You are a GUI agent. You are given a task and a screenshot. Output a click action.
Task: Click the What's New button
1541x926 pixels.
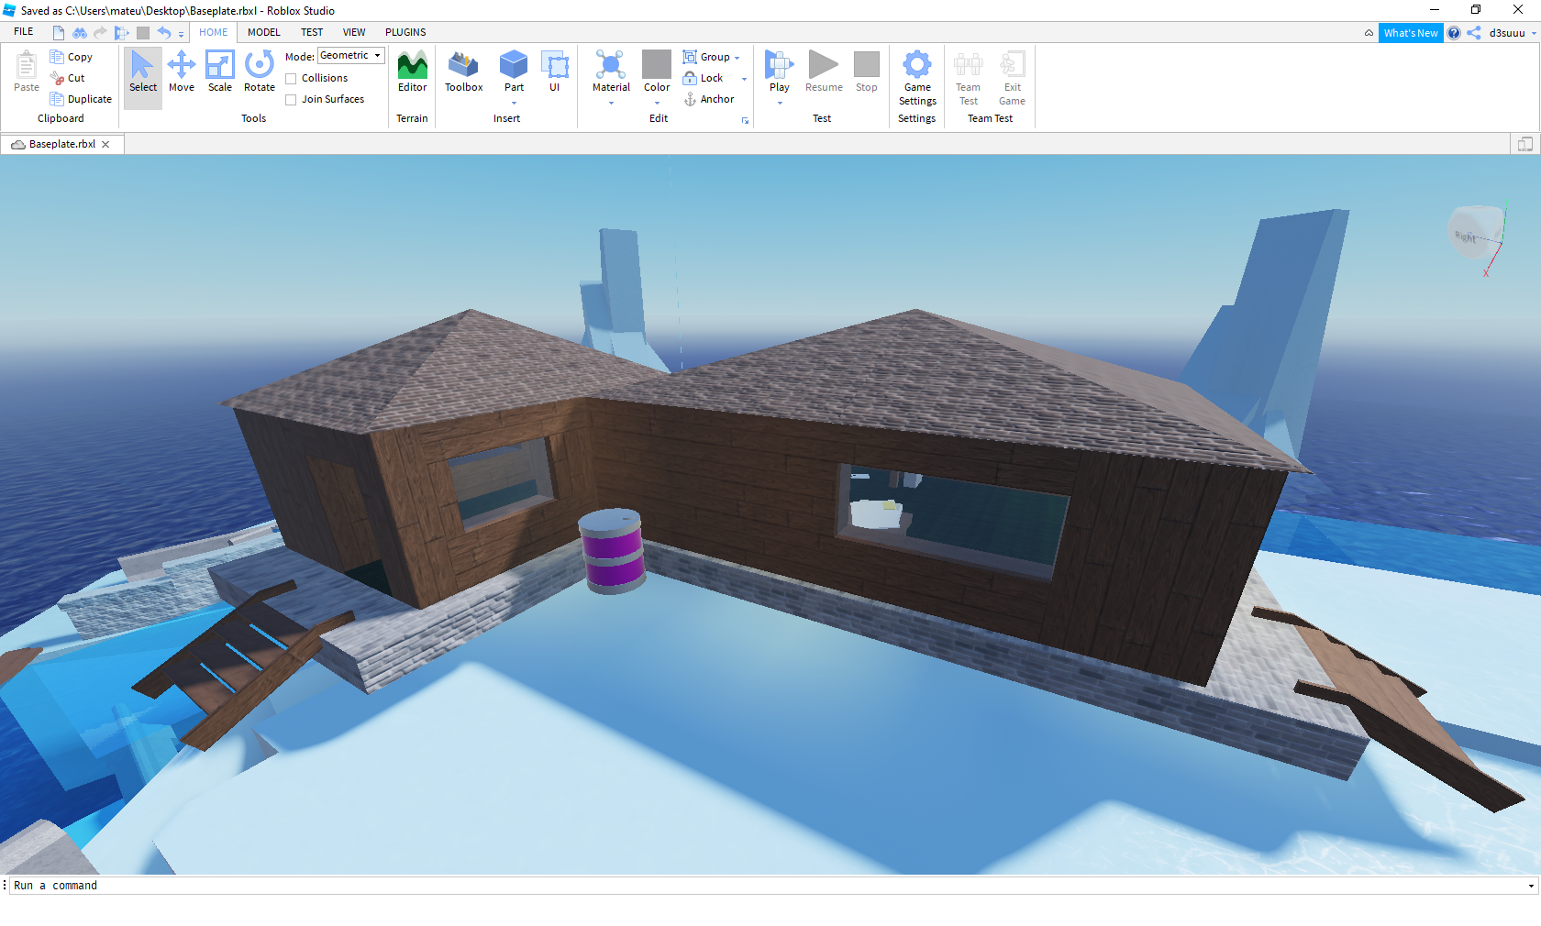point(1410,33)
